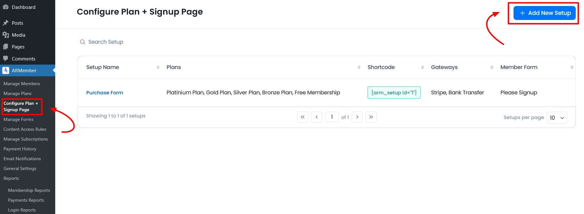Select Configure Plan + Signup Page submenu
Viewport: 584px width, 214px height.
21,106
